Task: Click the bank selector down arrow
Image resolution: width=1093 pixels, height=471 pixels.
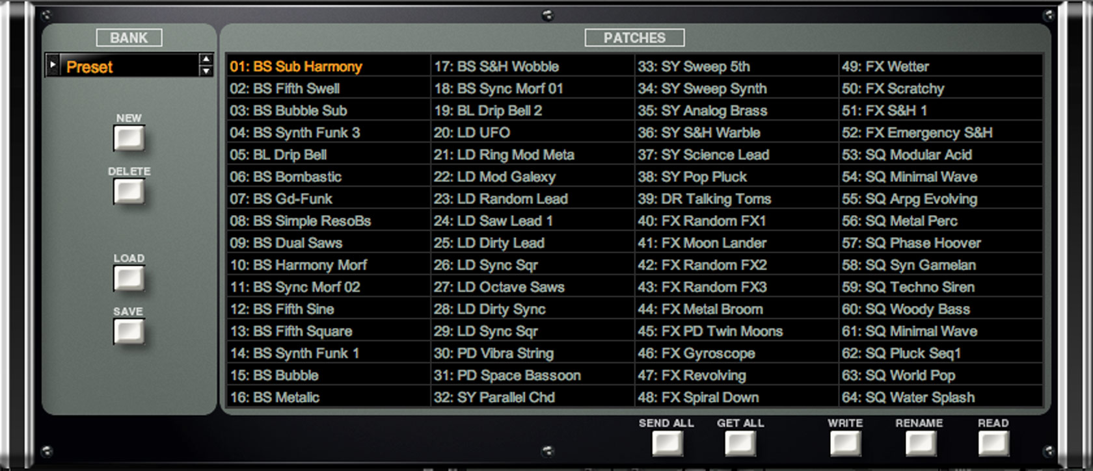Action: 206,71
